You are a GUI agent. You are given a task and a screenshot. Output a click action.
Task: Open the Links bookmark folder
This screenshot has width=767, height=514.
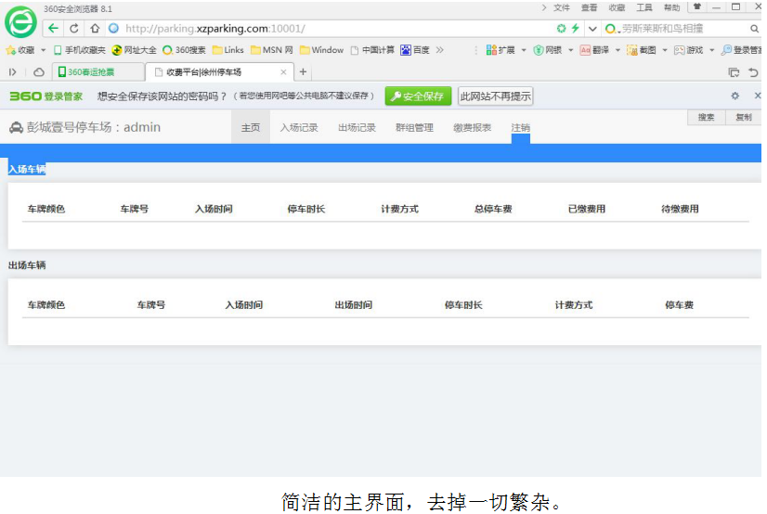coord(227,50)
